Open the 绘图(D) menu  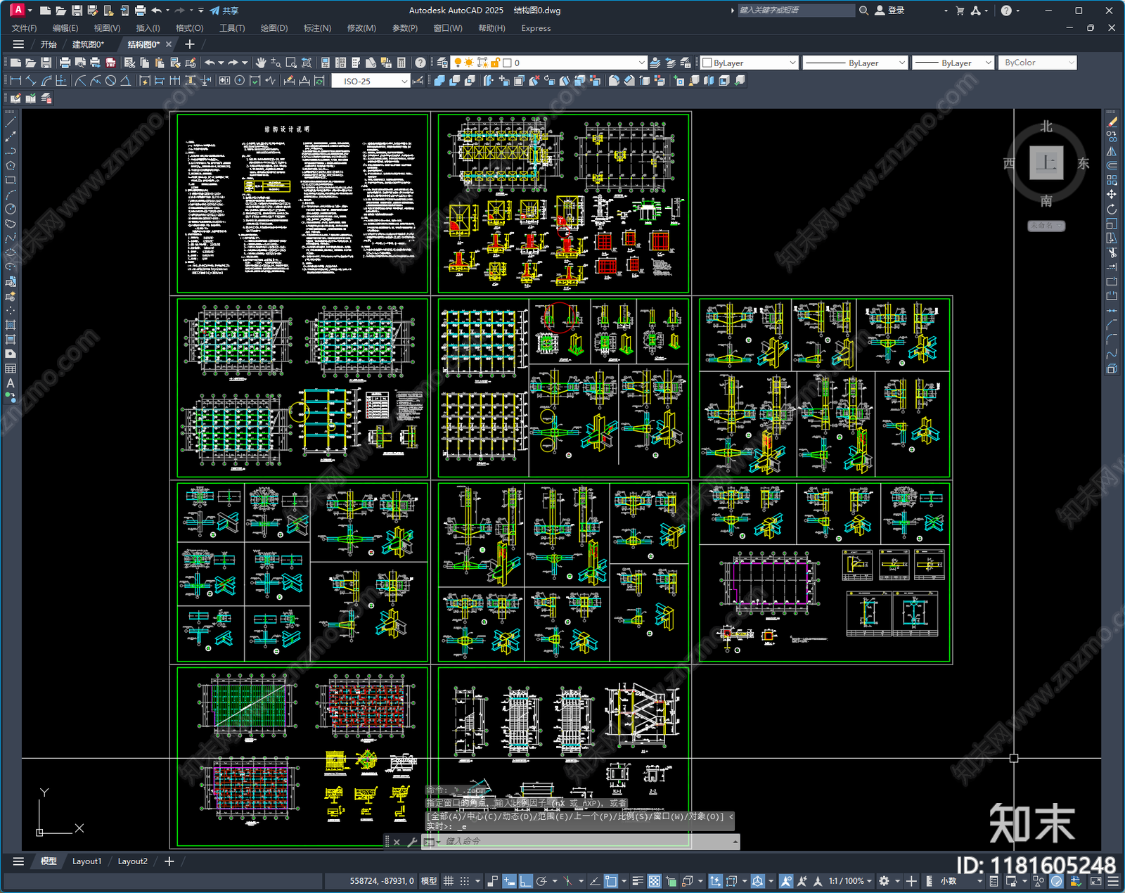pyautogui.click(x=274, y=28)
